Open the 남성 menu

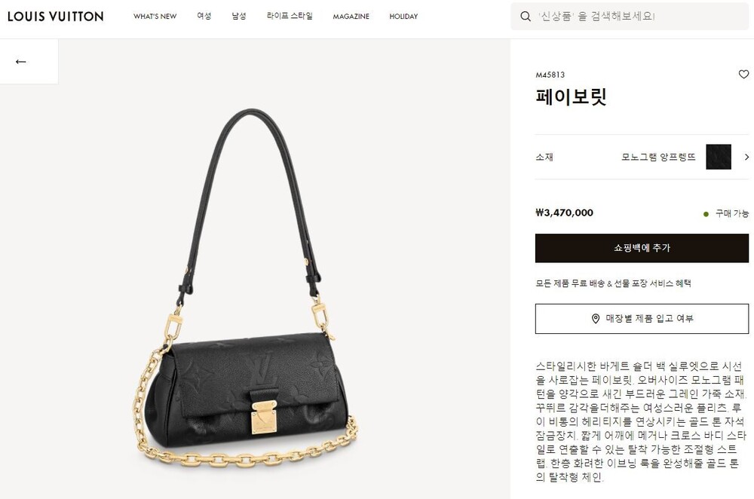click(239, 16)
